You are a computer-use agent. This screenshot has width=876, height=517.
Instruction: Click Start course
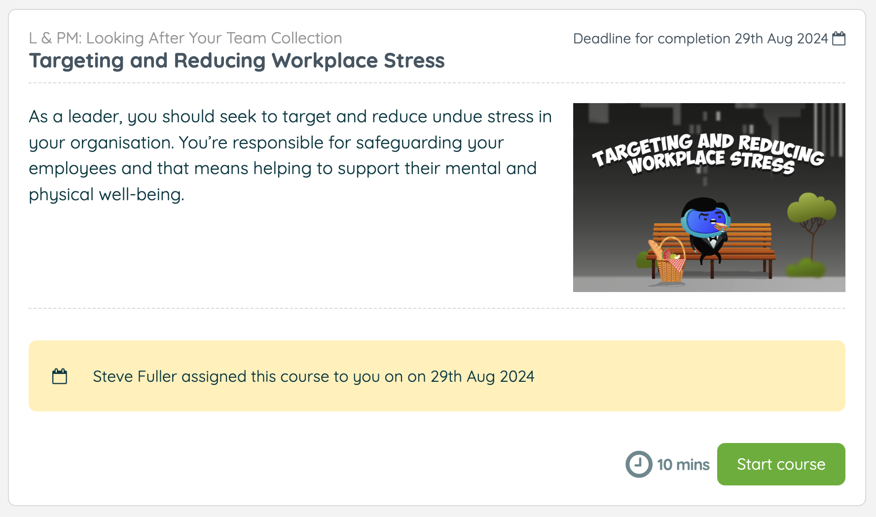click(781, 464)
